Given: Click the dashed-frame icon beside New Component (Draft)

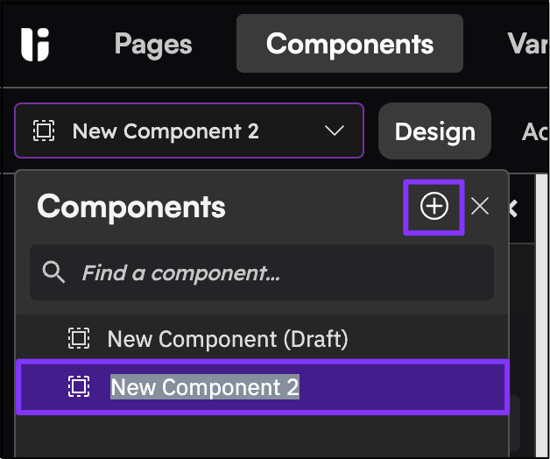Looking at the screenshot, I should coord(79,338).
